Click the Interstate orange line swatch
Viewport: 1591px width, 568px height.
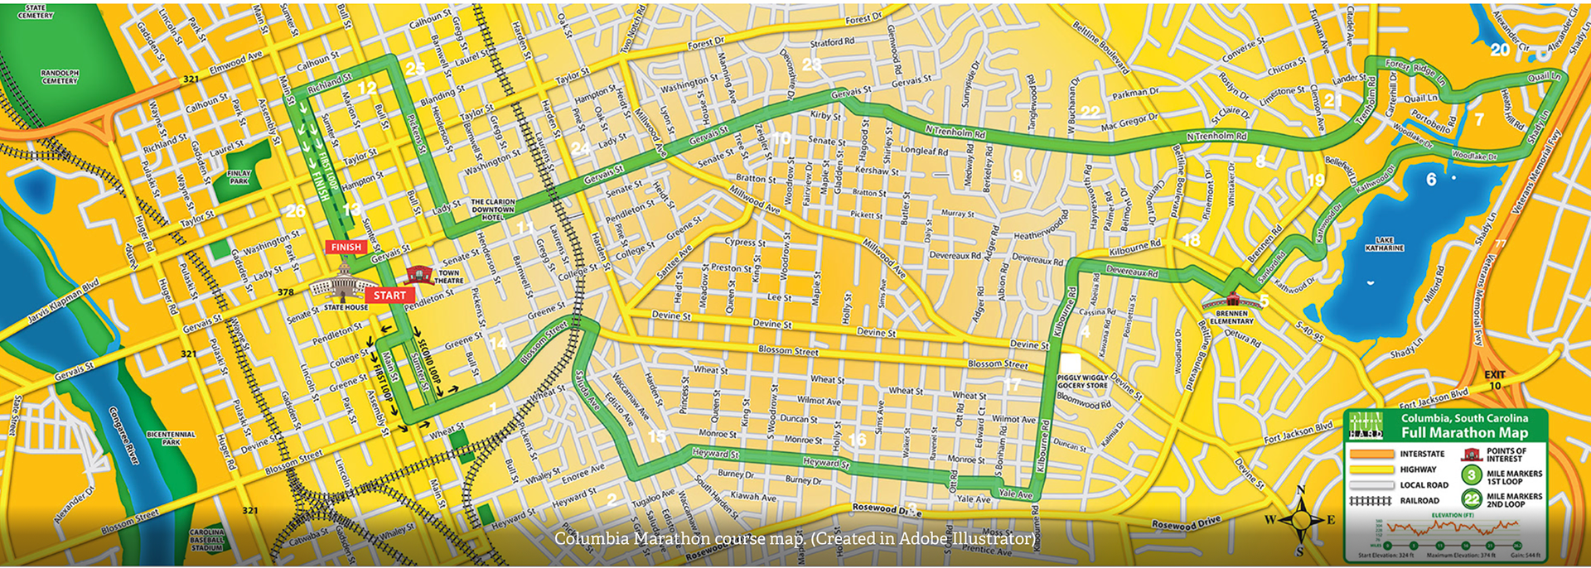click(x=1371, y=454)
